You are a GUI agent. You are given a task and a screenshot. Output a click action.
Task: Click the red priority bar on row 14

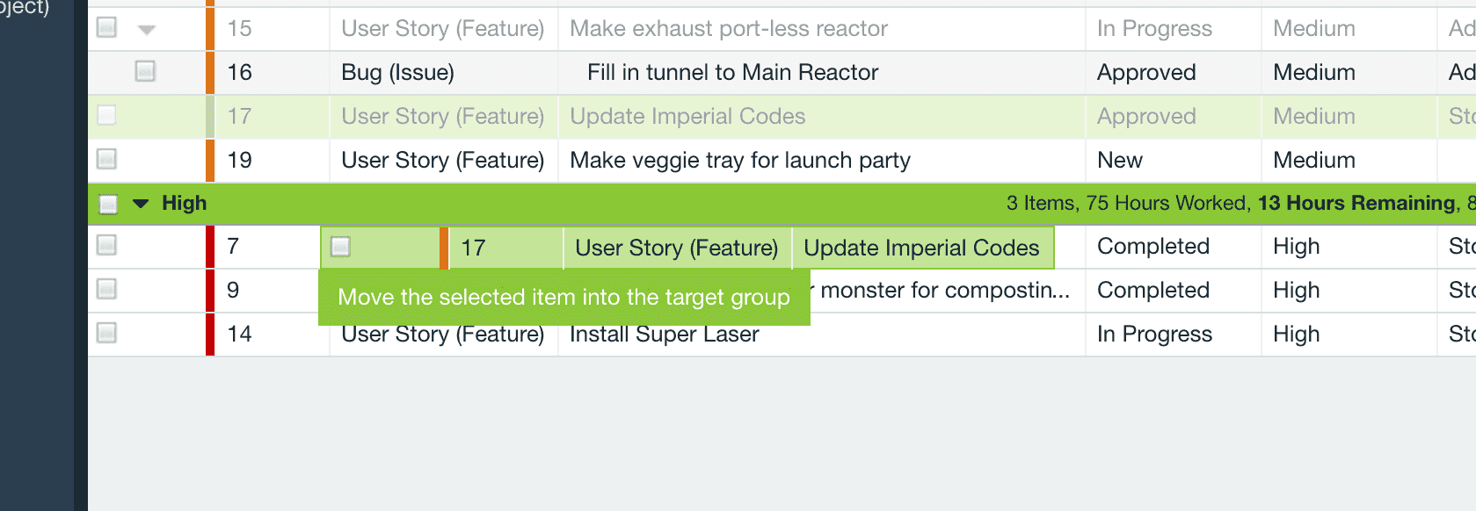(210, 334)
